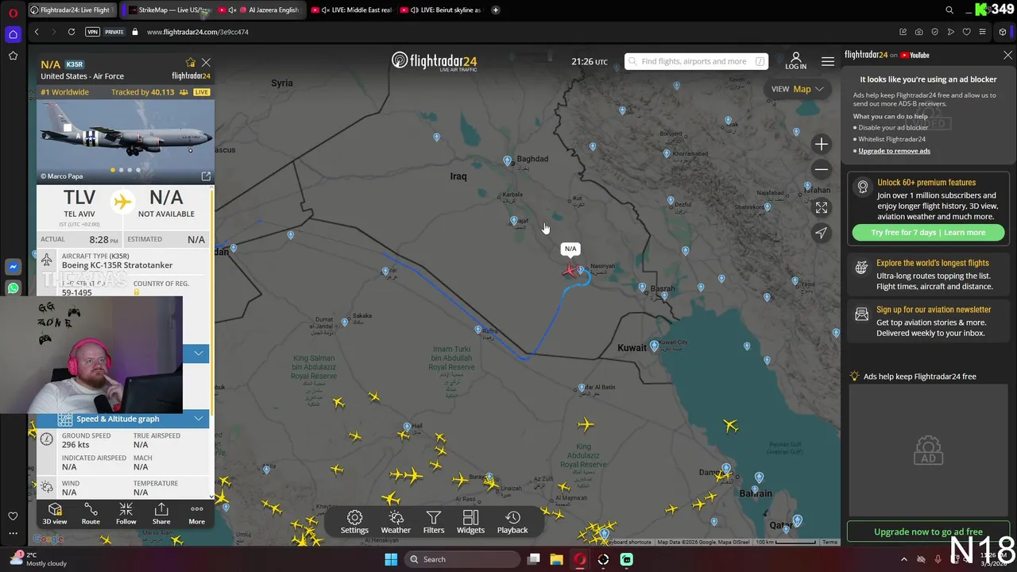Image resolution: width=1017 pixels, height=572 pixels.
Task: Zoom out on the map
Action: tap(822, 169)
